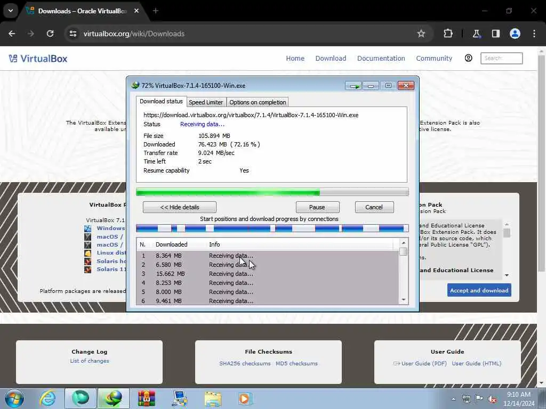The width and height of the screenshot is (546, 409).
Task: Open the media player taskbar icon
Action: [245, 398]
